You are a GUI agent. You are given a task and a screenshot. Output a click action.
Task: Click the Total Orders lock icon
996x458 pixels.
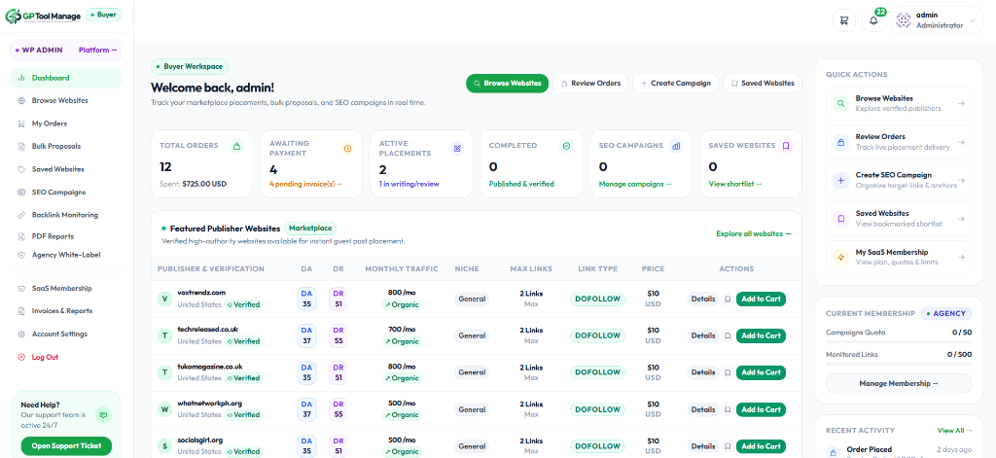click(x=236, y=146)
